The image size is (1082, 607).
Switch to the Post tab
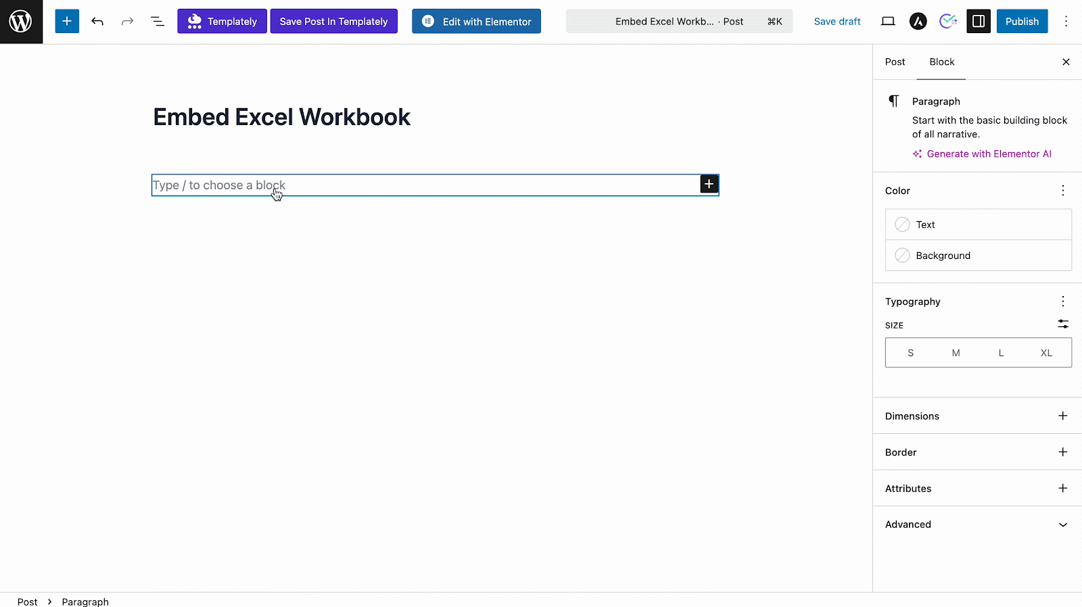point(895,62)
